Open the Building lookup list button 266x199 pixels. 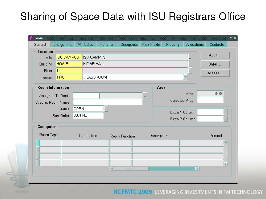click(190, 64)
